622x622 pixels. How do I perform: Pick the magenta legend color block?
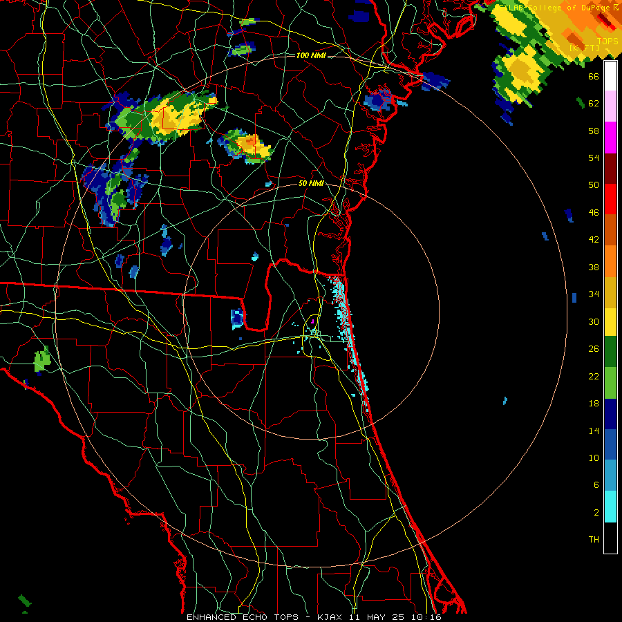(610, 138)
